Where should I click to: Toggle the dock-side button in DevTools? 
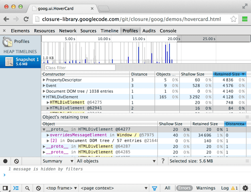point(5,188)
